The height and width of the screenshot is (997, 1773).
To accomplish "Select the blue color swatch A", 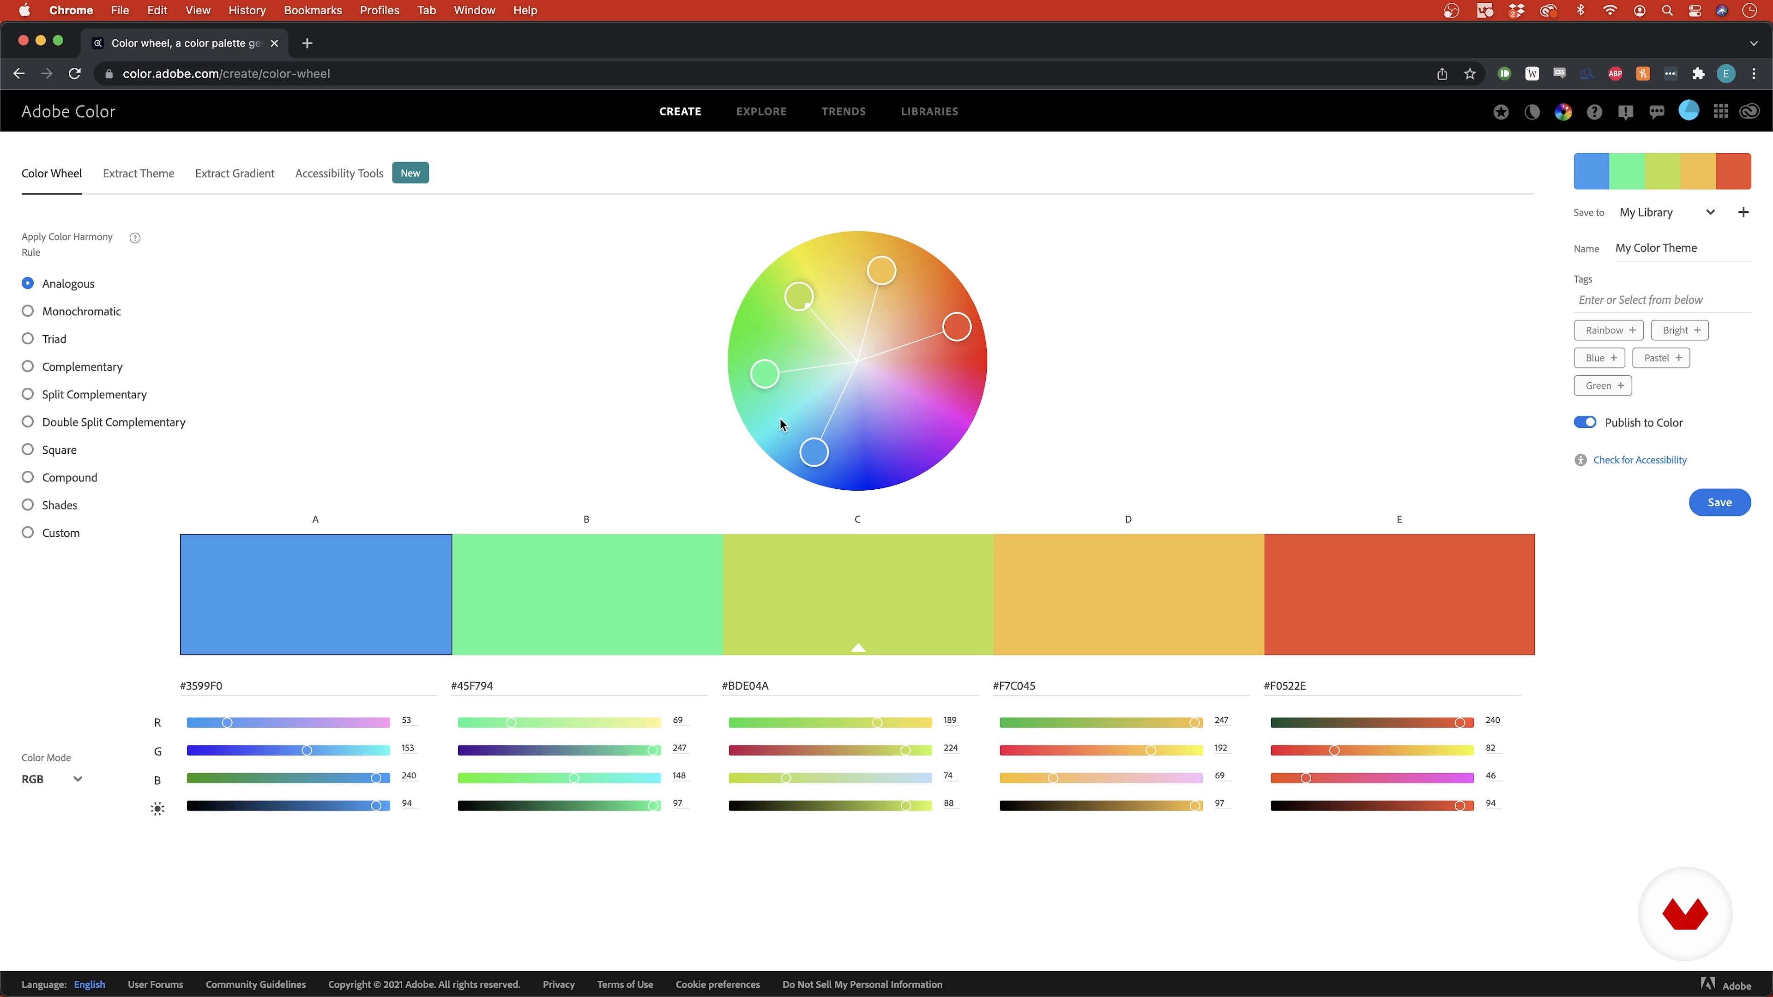I will point(316,595).
